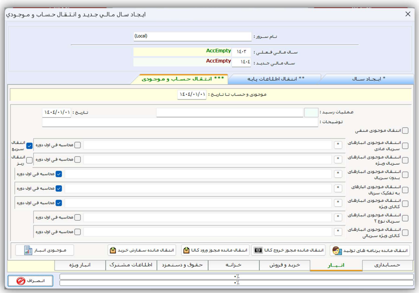Check انتقال موجودی انبارهای سریال عادی
The image size is (419, 293).
click(x=405, y=145)
